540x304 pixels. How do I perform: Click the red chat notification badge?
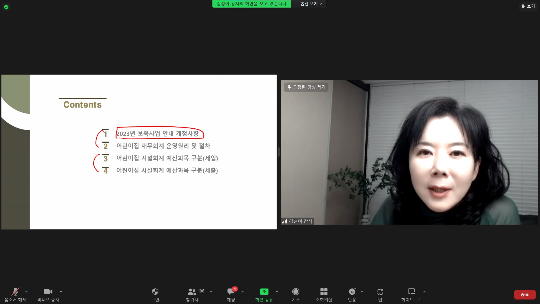pos(235,289)
